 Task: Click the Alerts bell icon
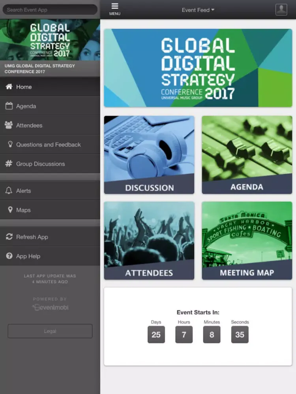tap(9, 190)
